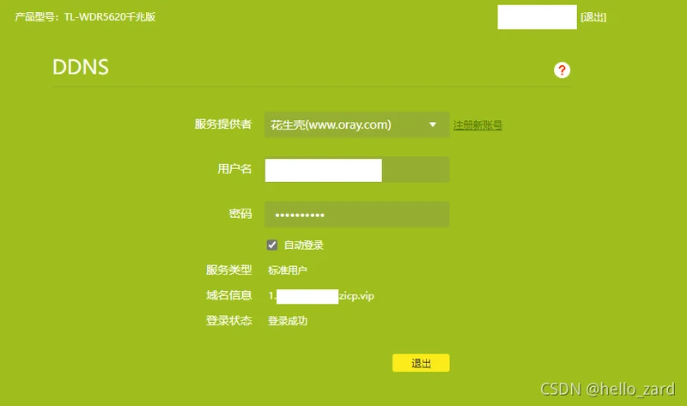Focus the 用户名 input field
This screenshot has height=406, width=687.
point(357,169)
